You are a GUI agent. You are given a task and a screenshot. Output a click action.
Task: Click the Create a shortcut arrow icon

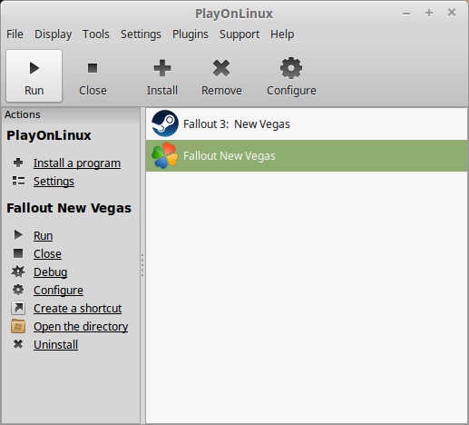(x=18, y=308)
